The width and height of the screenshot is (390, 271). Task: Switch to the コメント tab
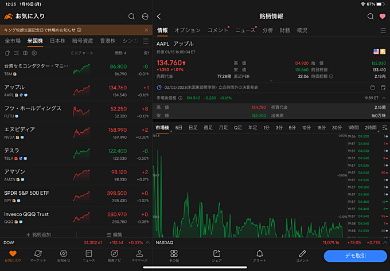tap(217, 30)
